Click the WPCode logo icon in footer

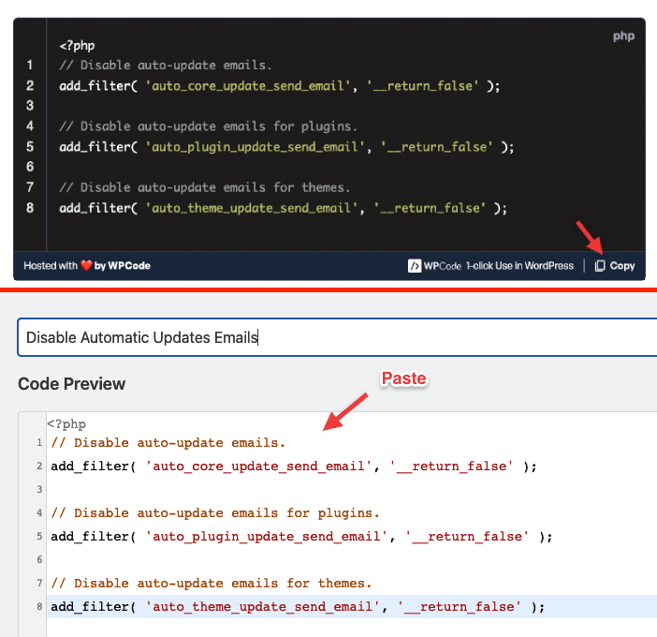click(x=415, y=266)
